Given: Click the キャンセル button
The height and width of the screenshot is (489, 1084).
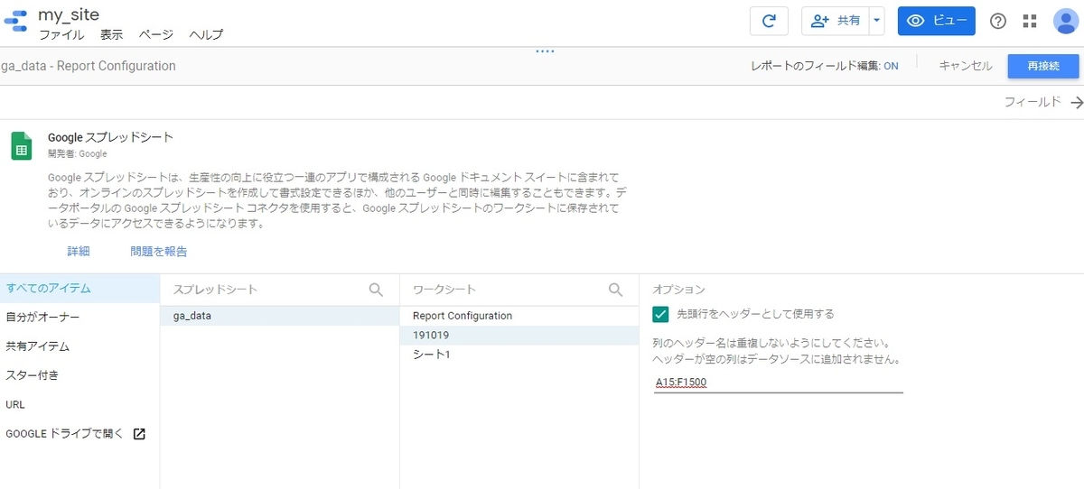Looking at the screenshot, I should click(965, 66).
